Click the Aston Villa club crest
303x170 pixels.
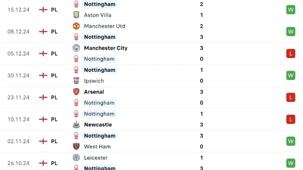click(77, 15)
